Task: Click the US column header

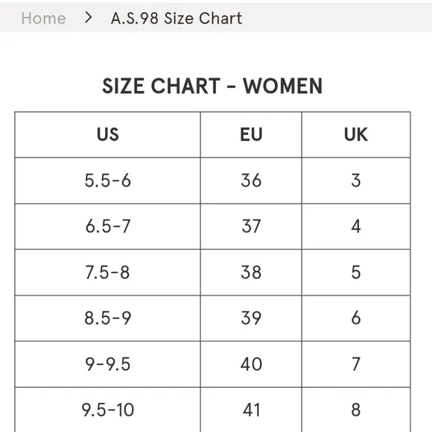Action: tap(108, 135)
